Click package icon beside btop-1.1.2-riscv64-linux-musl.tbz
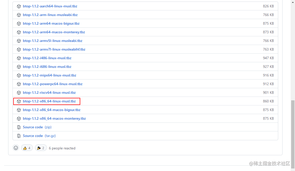The height and width of the screenshot is (171, 295). [19, 92]
